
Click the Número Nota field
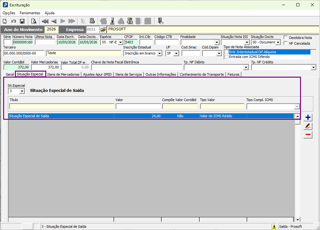tap(23, 42)
